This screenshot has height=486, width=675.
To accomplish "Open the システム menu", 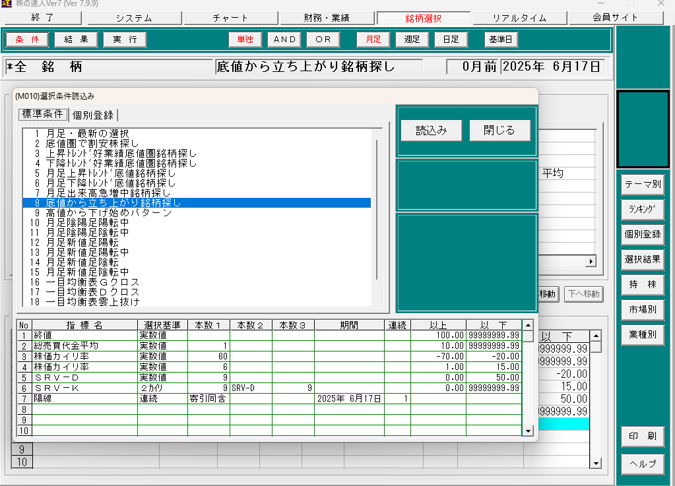I will tap(135, 18).
